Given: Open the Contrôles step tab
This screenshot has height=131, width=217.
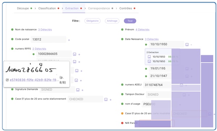Looking at the screenshot, I should 127,8.
